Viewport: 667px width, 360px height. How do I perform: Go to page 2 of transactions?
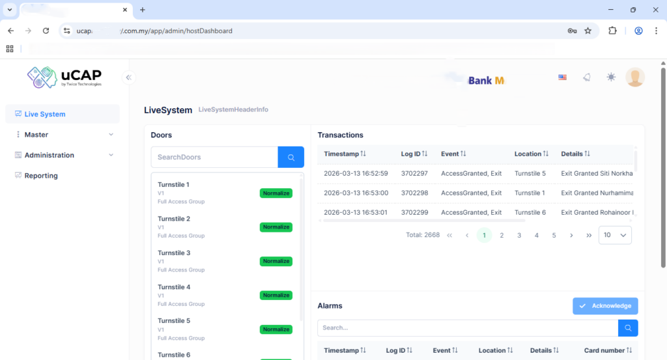point(502,236)
